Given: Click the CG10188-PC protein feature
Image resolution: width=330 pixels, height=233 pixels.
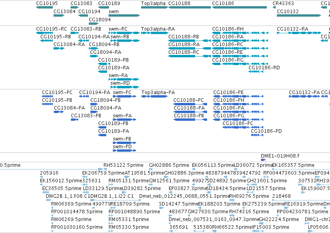Looking at the screenshot, I should [190, 104].
